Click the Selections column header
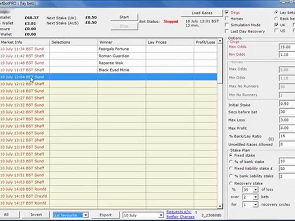The height and width of the screenshot is (221, 295). (x=73, y=42)
